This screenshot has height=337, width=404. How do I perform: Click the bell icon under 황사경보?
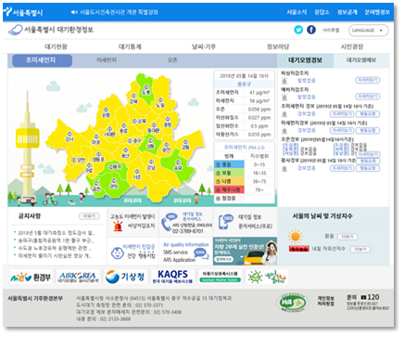pyautogui.click(x=284, y=168)
